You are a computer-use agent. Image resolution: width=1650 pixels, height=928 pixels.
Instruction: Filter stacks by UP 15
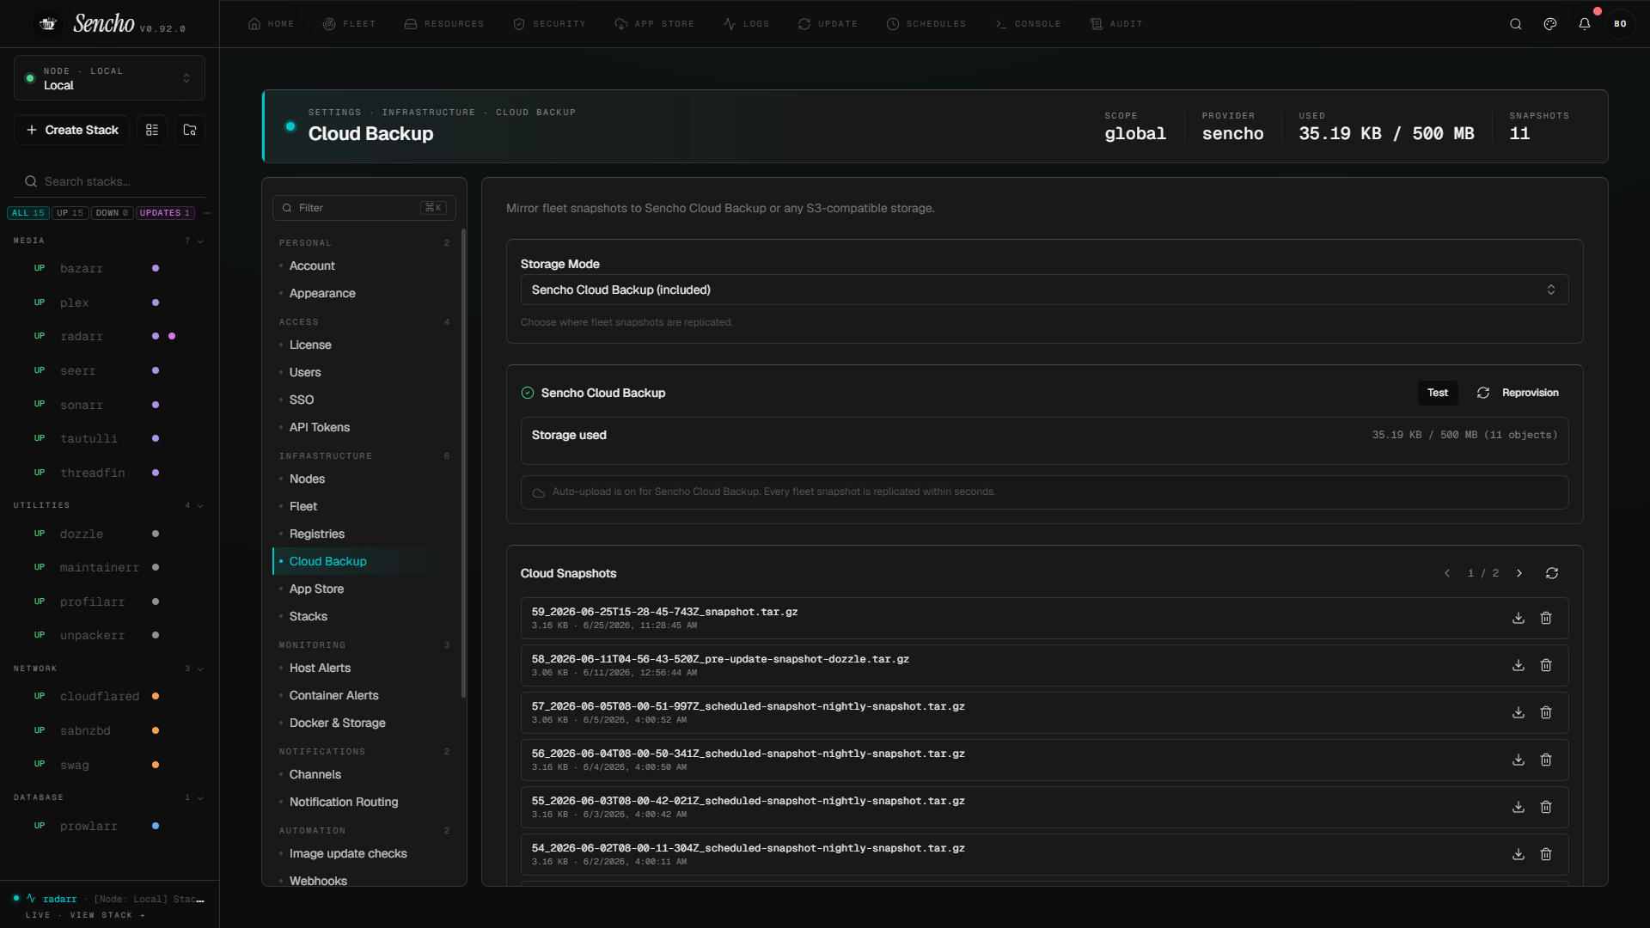pyautogui.click(x=70, y=213)
